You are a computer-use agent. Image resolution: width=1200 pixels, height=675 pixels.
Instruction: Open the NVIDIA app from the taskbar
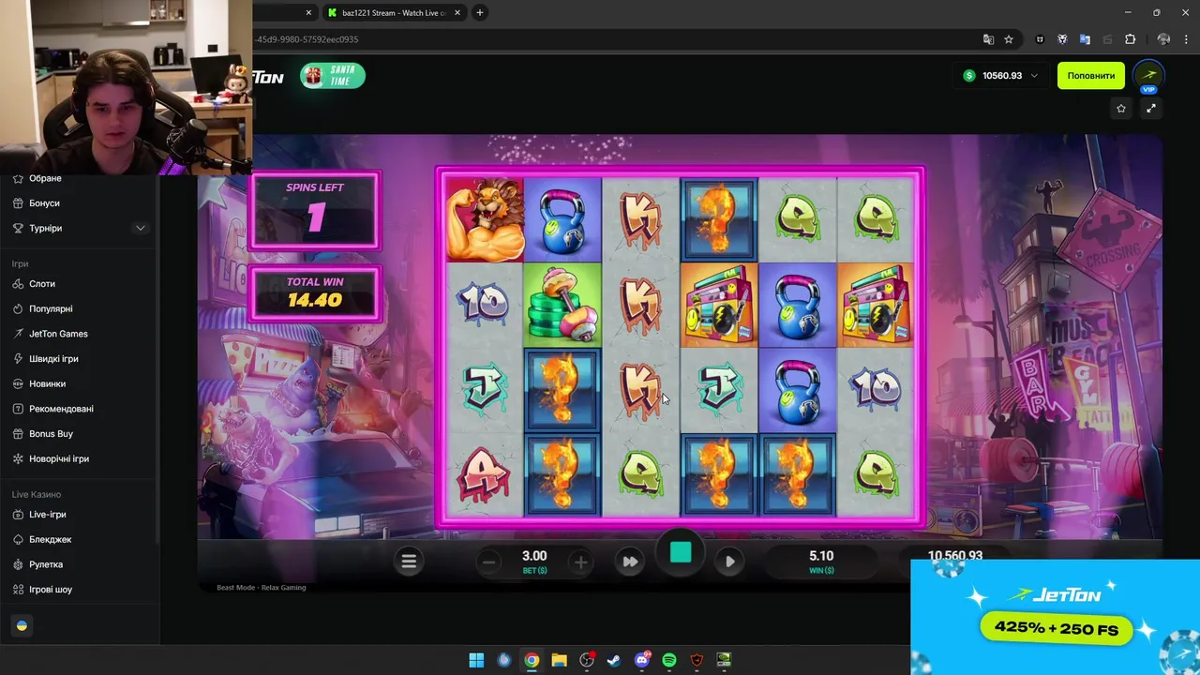coord(724,660)
